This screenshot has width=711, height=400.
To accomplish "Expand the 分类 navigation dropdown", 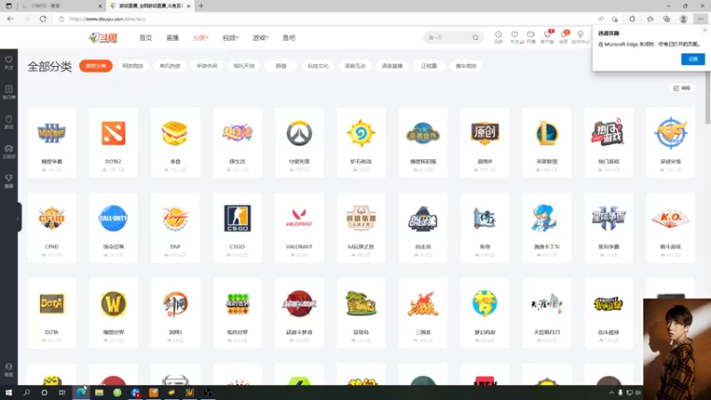I will pos(201,37).
